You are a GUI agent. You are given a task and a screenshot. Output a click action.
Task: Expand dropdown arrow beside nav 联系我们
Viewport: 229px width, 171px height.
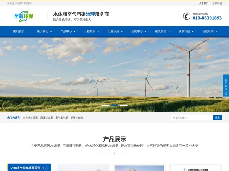(193, 31)
